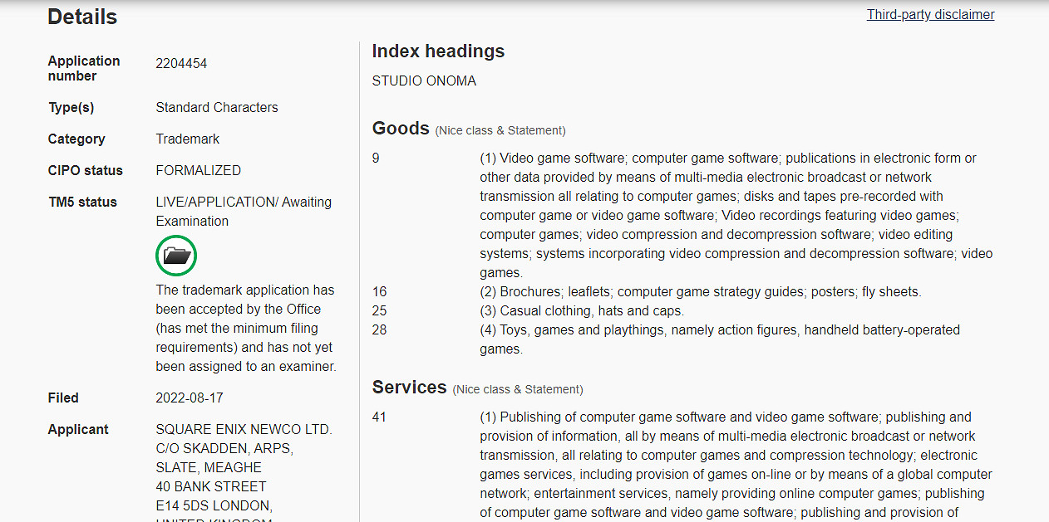The image size is (1049, 522).
Task: Click Nice class number 41 under Services
Action: pos(379,417)
